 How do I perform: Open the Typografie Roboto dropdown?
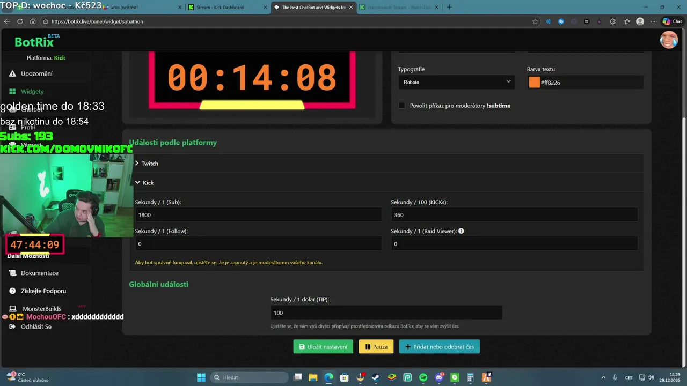point(456,82)
